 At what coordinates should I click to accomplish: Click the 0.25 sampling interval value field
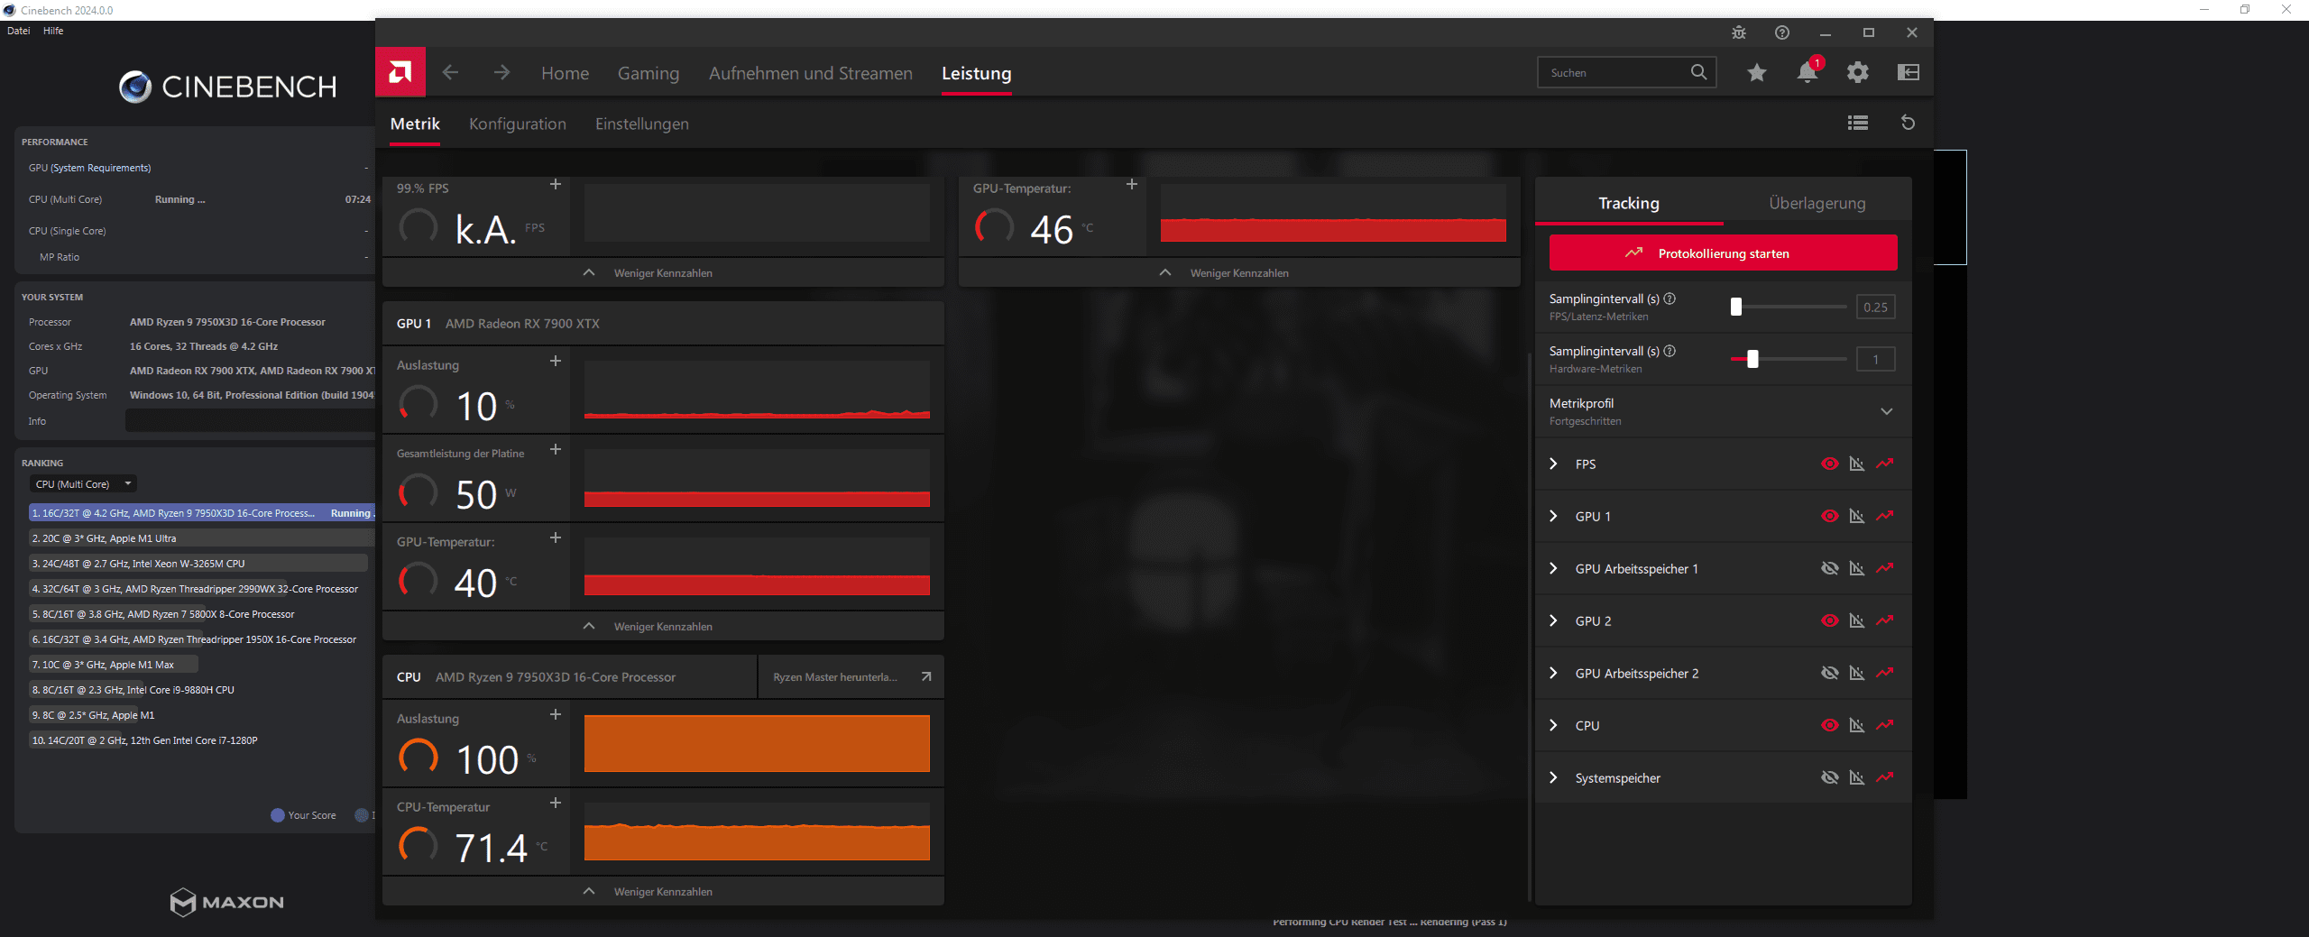(1875, 307)
